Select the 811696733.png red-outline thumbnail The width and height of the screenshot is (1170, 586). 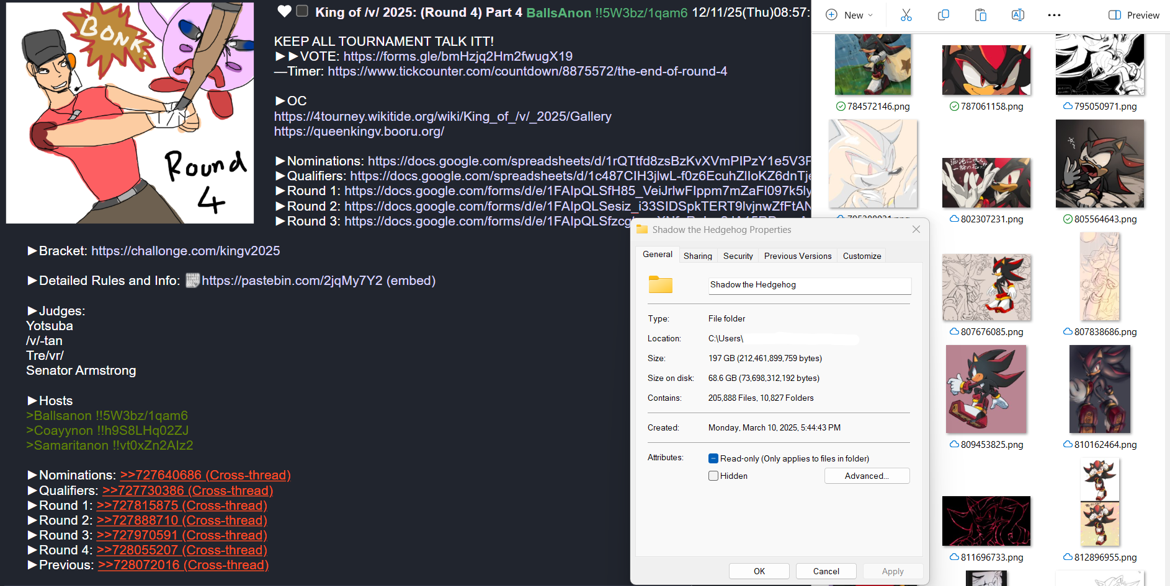(x=986, y=521)
